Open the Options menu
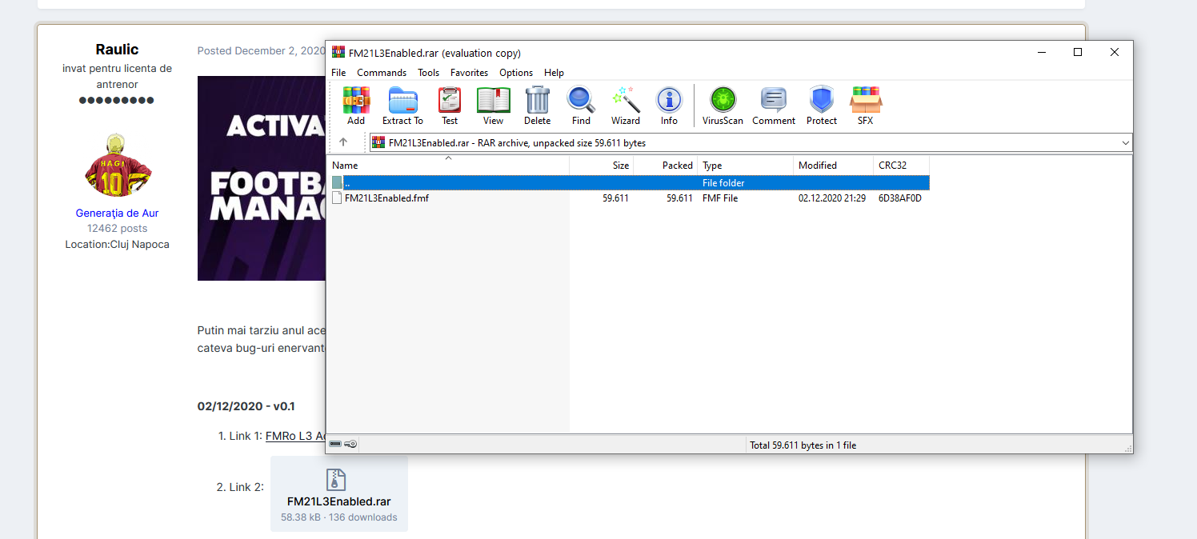Screen dimensions: 1197x539 516,73
